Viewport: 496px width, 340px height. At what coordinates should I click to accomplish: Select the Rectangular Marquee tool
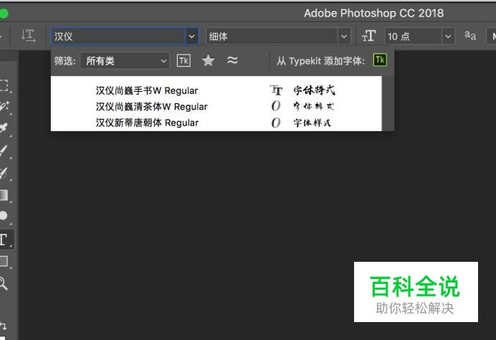tap(4, 85)
